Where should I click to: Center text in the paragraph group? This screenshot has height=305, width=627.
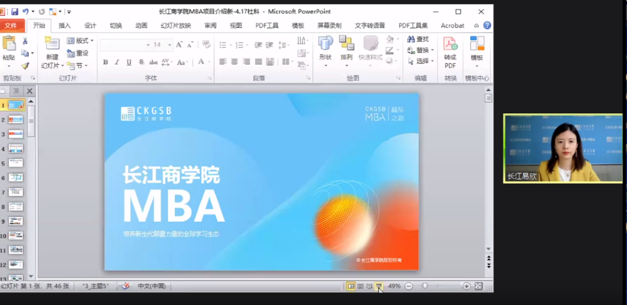pyautogui.click(x=234, y=62)
